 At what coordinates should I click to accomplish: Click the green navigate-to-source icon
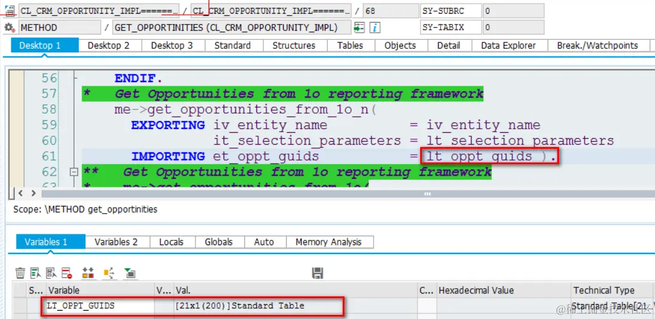click(x=359, y=28)
